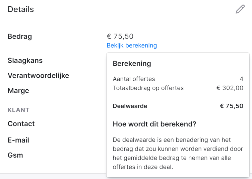Click the Details panel heading
The width and height of the screenshot is (252, 179).
(x=21, y=9)
